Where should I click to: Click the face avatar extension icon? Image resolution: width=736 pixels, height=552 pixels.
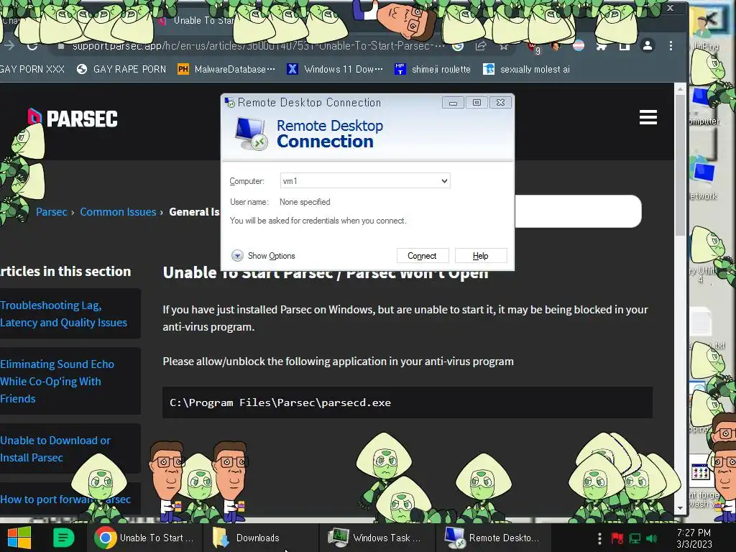(x=556, y=46)
